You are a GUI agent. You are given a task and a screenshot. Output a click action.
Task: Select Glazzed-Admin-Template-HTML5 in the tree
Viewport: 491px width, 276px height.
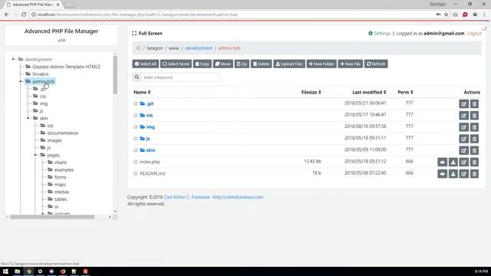pyautogui.click(x=66, y=67)
